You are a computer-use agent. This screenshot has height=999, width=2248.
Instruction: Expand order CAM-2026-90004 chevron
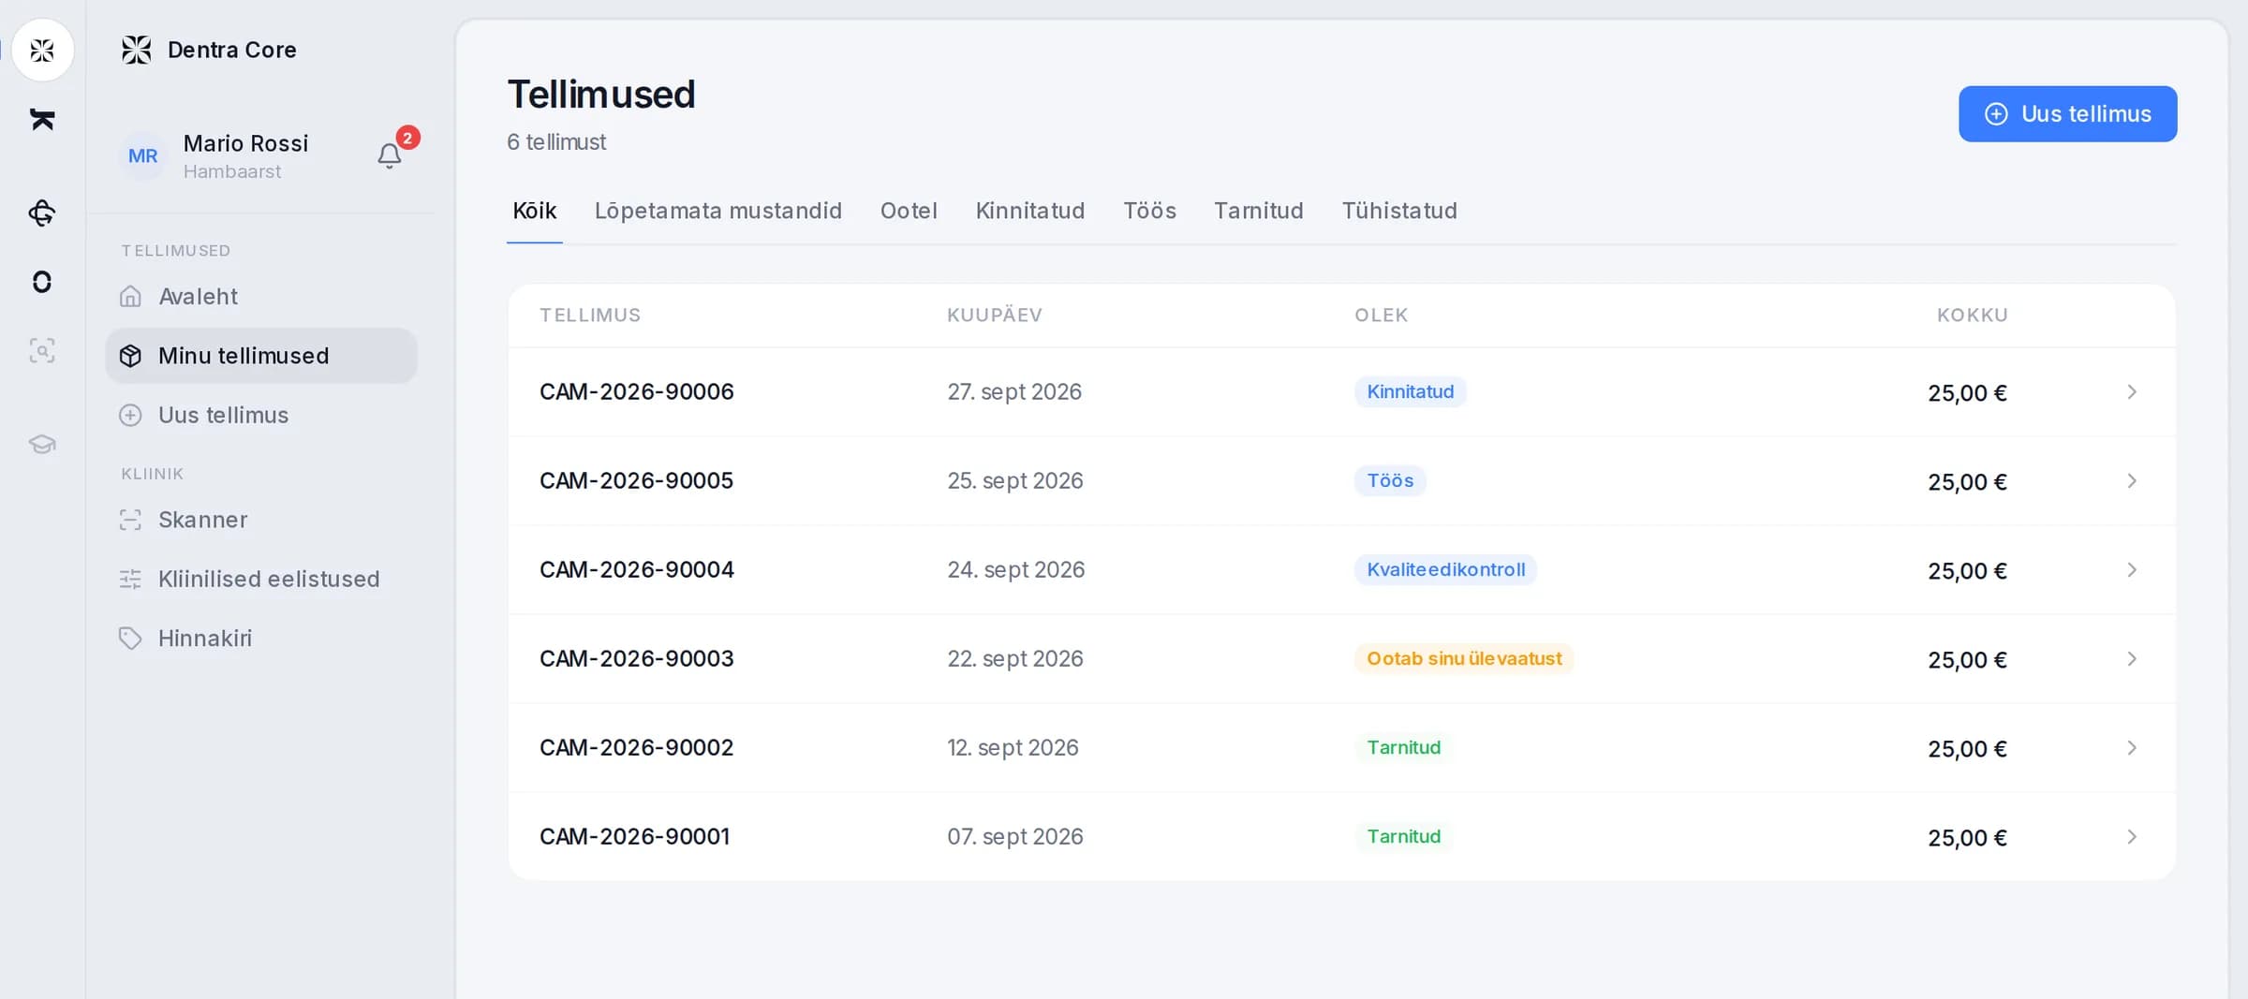pyautogui.click(x=2132, y=569)
